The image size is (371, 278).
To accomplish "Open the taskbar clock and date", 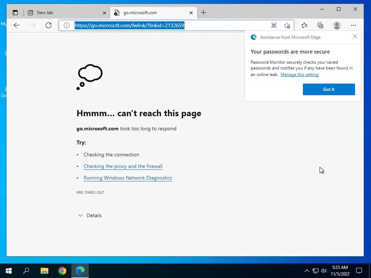I will click(340, 271).
